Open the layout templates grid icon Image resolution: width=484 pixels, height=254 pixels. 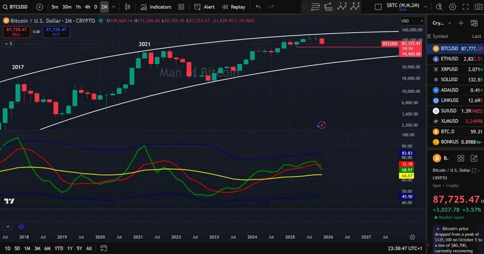(181, 7)
